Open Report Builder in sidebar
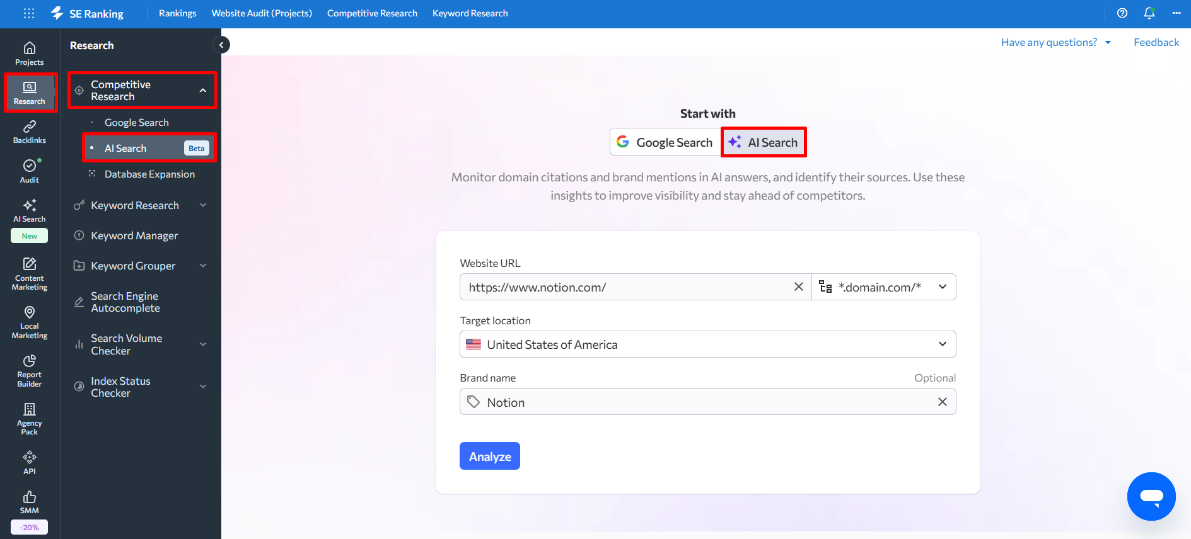The width and height of the screenshot is (1191, 539). pos(30,371)
